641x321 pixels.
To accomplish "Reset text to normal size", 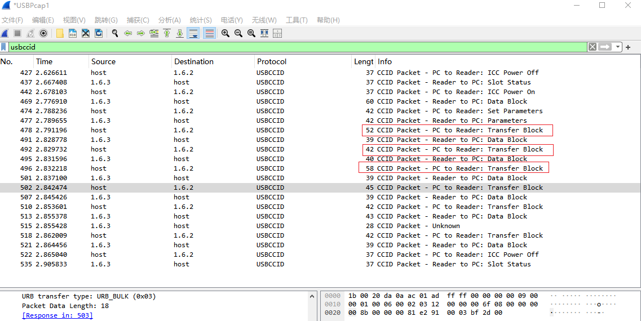I will [251, 33].
